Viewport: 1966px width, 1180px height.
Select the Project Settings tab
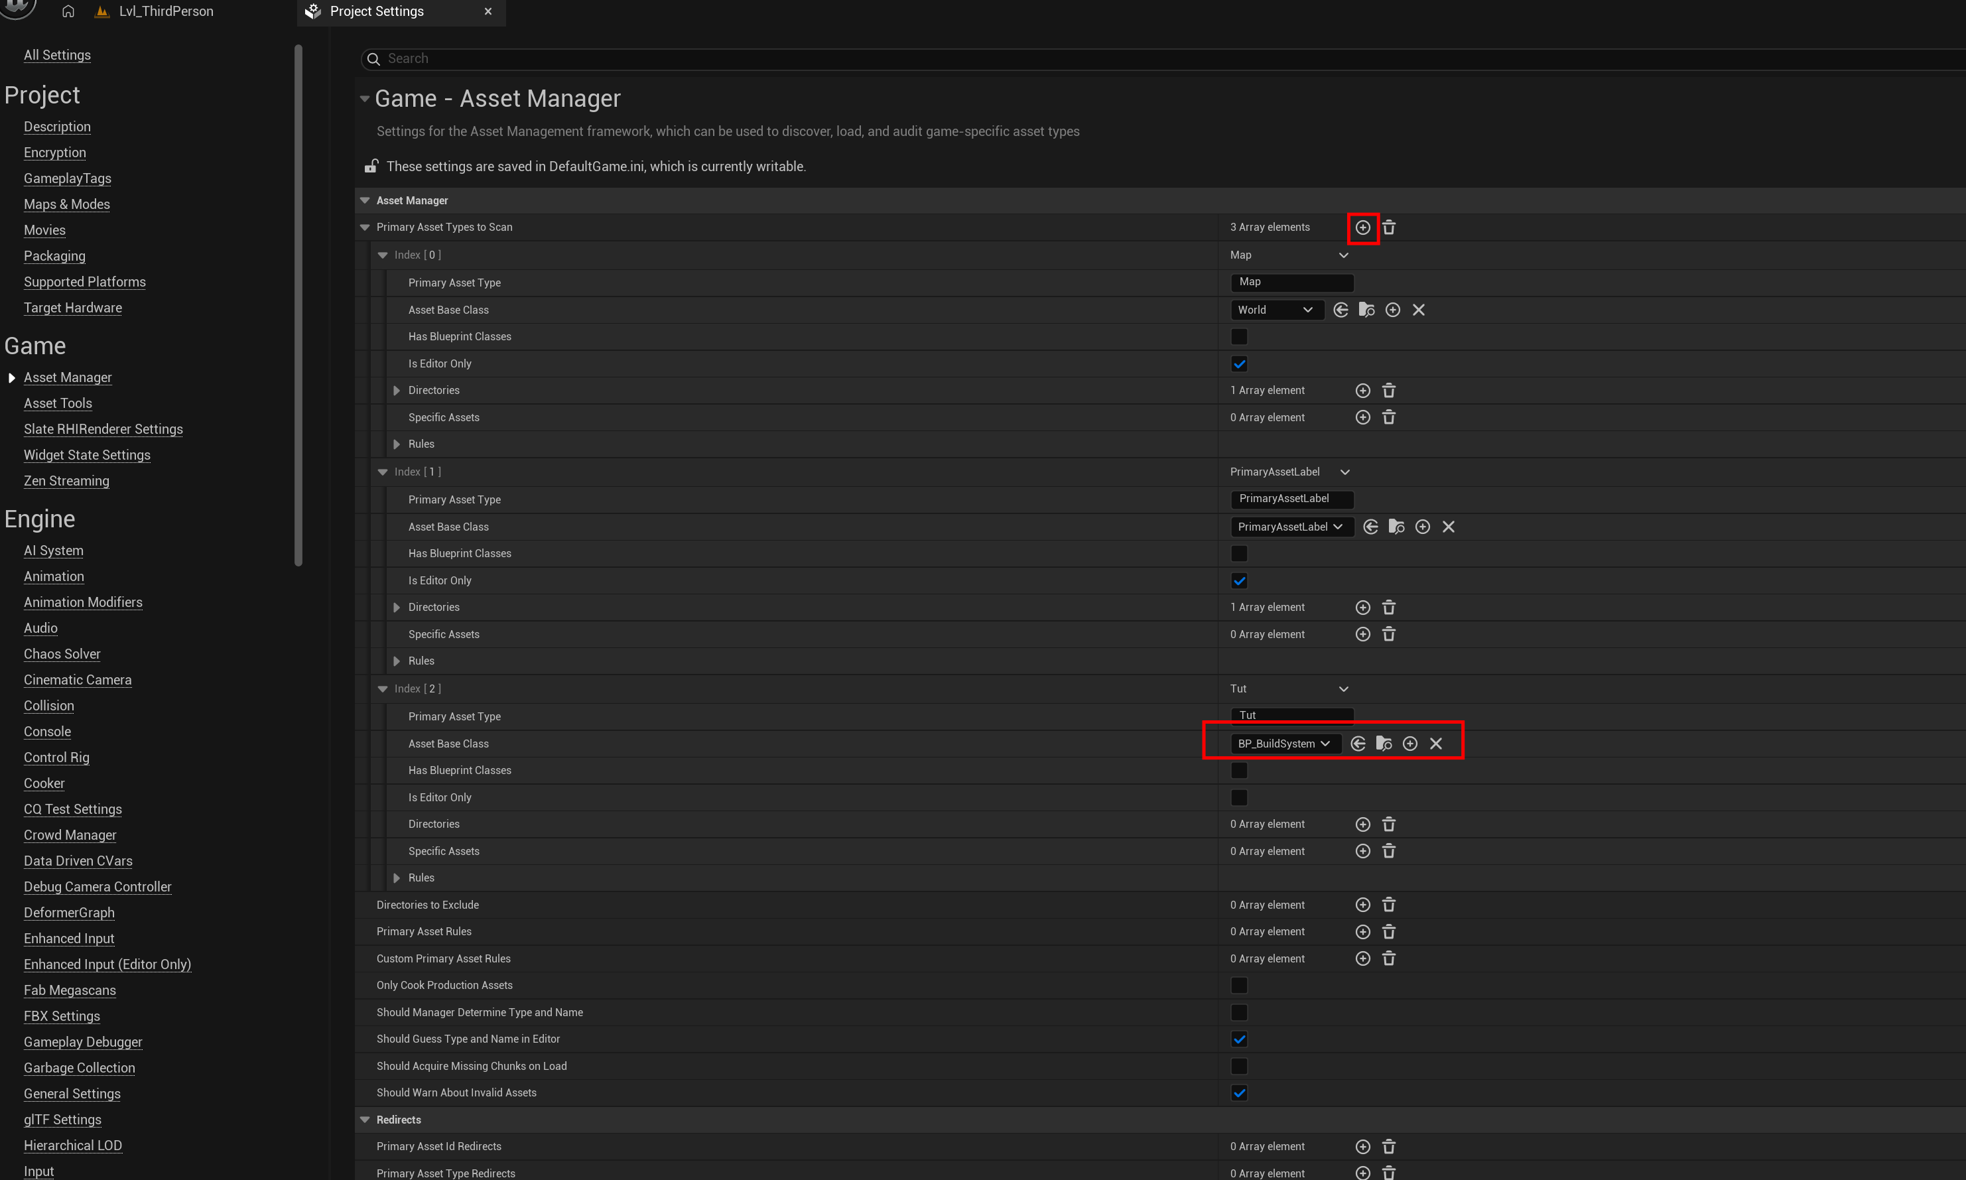tap(377, 11)
